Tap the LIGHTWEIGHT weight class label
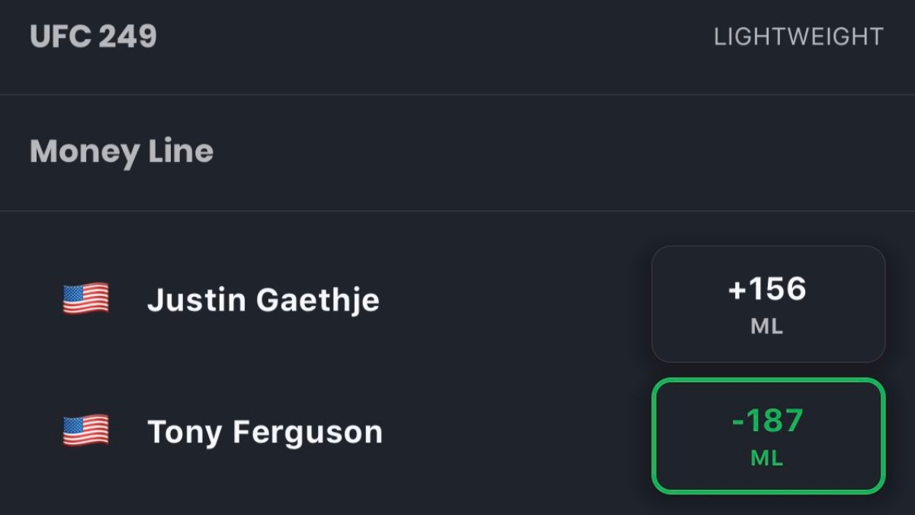 coord(798,37)
